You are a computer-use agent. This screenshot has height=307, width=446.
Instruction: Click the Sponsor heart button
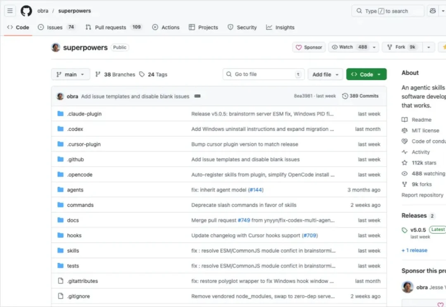pos(309,47)
